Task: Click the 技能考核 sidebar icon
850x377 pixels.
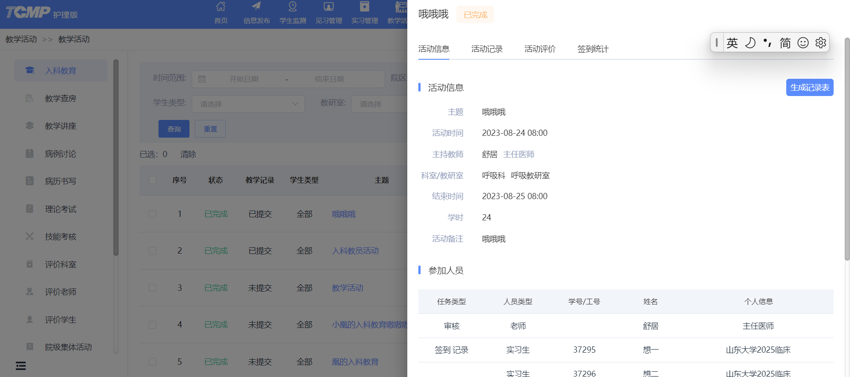Action: coord(30,236)
